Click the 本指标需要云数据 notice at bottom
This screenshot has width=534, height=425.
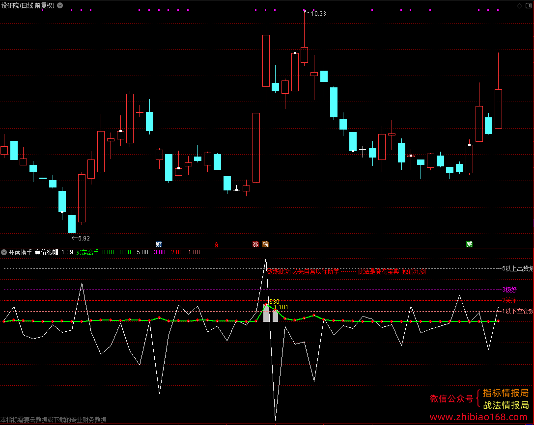tap(54, 420)
